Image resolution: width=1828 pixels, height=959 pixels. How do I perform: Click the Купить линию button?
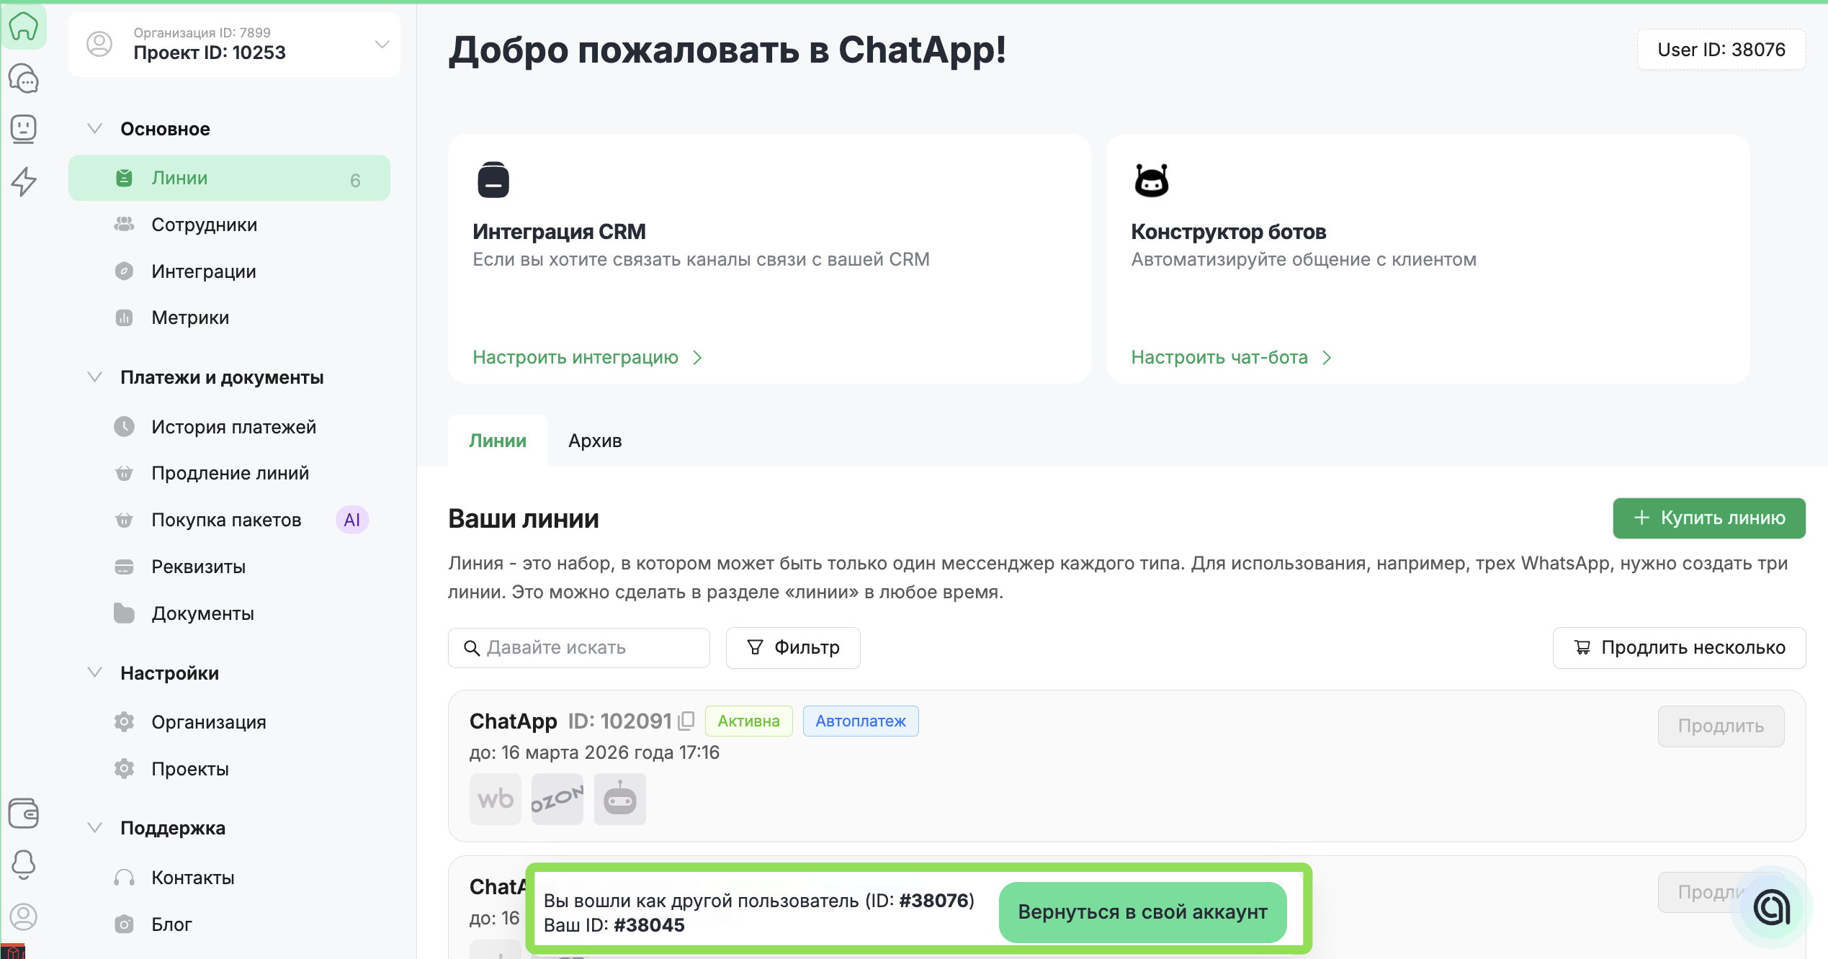coord(1708,518)
